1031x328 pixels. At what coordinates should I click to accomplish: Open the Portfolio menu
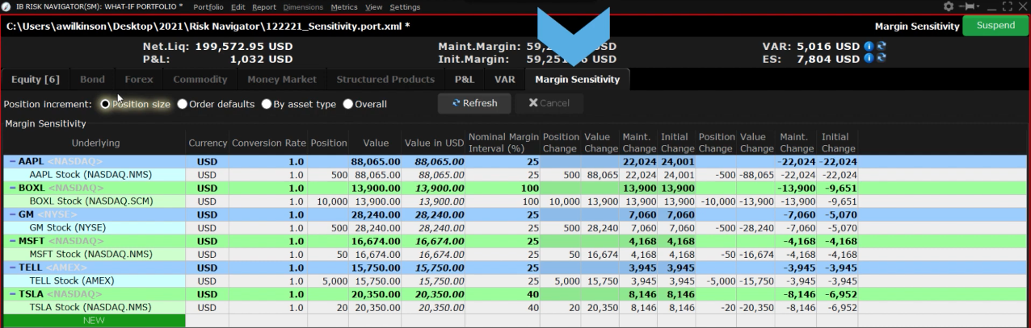(x=208, y=7)
